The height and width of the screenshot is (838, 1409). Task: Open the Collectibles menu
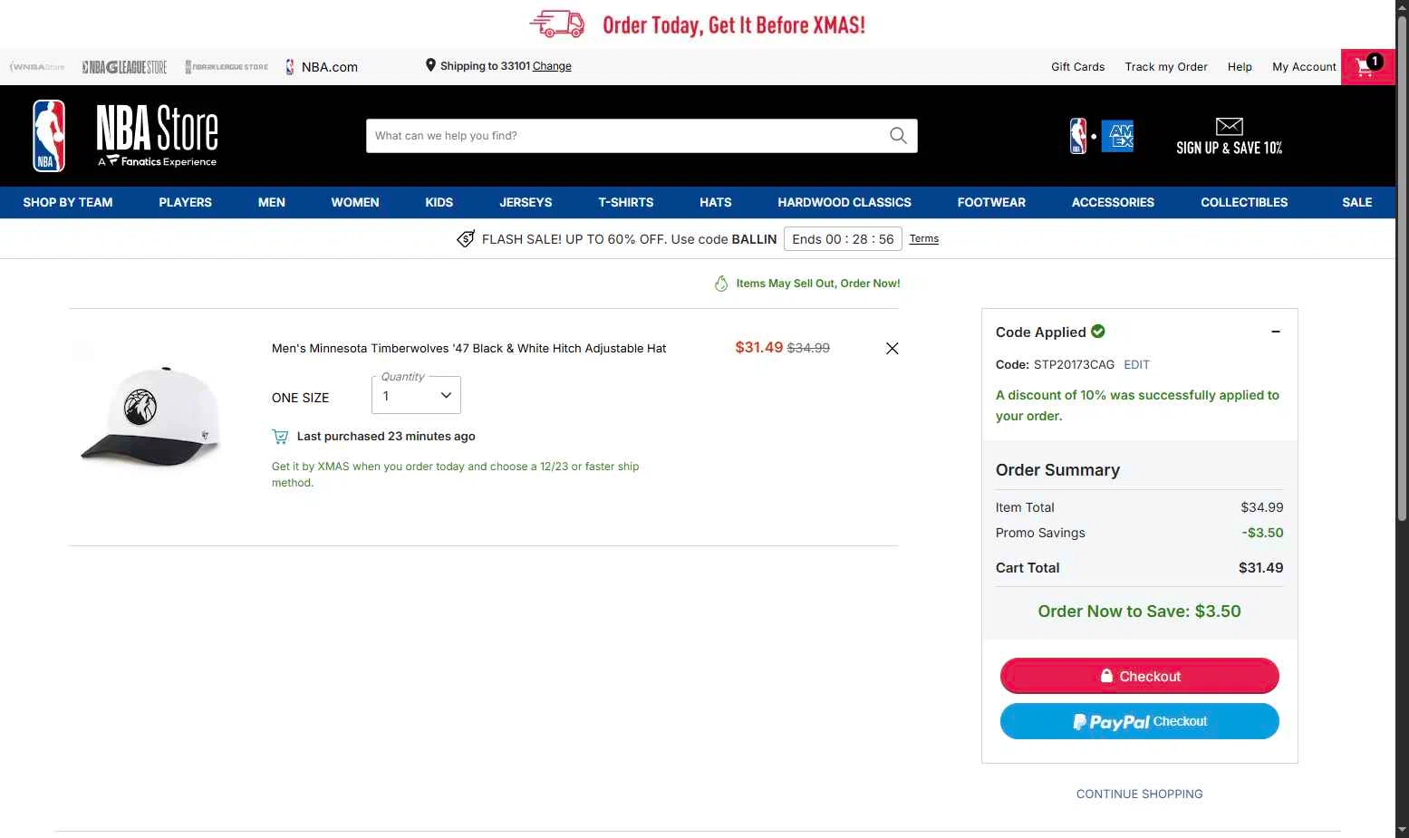(x=1244, y=202)
